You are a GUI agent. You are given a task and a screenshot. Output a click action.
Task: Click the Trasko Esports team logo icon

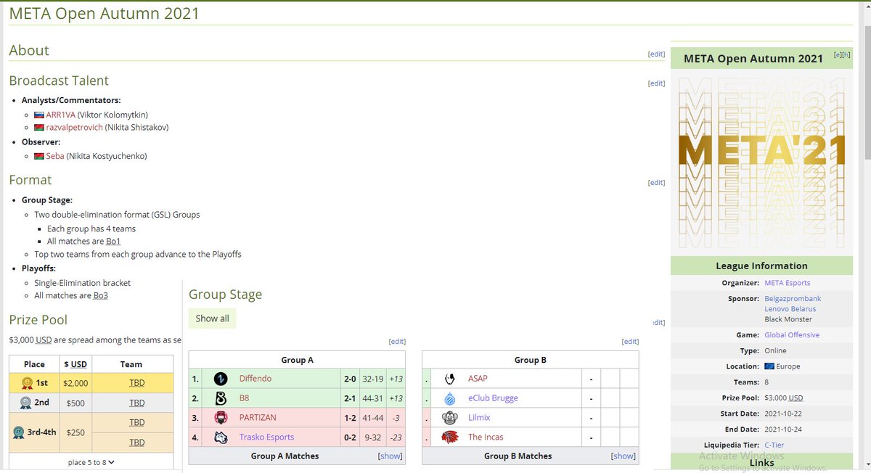coord(221,437)
